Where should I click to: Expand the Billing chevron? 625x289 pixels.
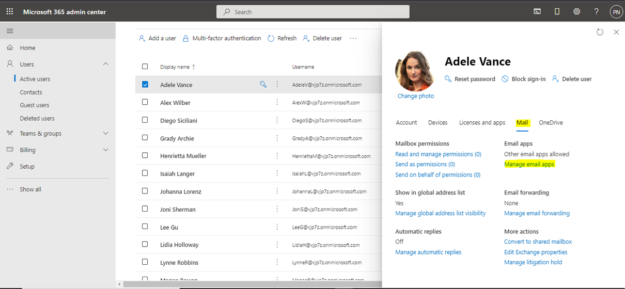(106, 150)
